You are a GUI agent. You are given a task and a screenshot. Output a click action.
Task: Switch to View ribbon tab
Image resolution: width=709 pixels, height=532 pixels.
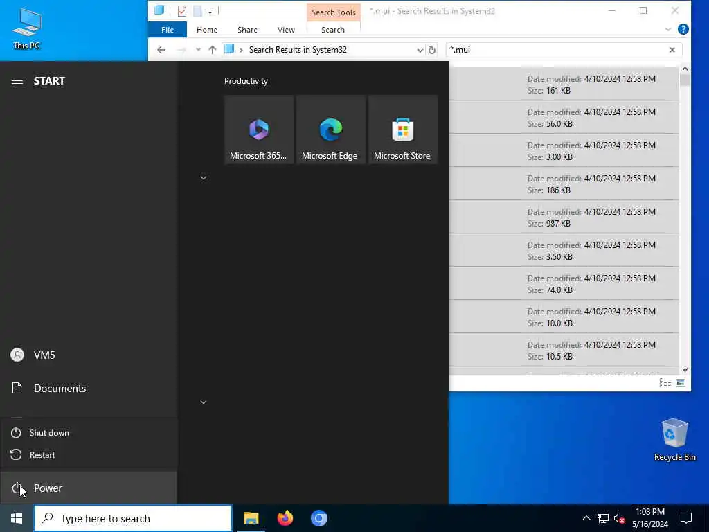(x=286, y=30)
